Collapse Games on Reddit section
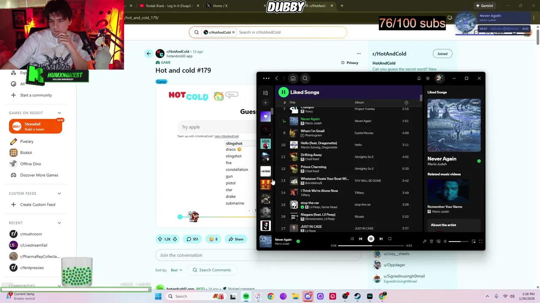The image size is (540, 303). (59, 113)
